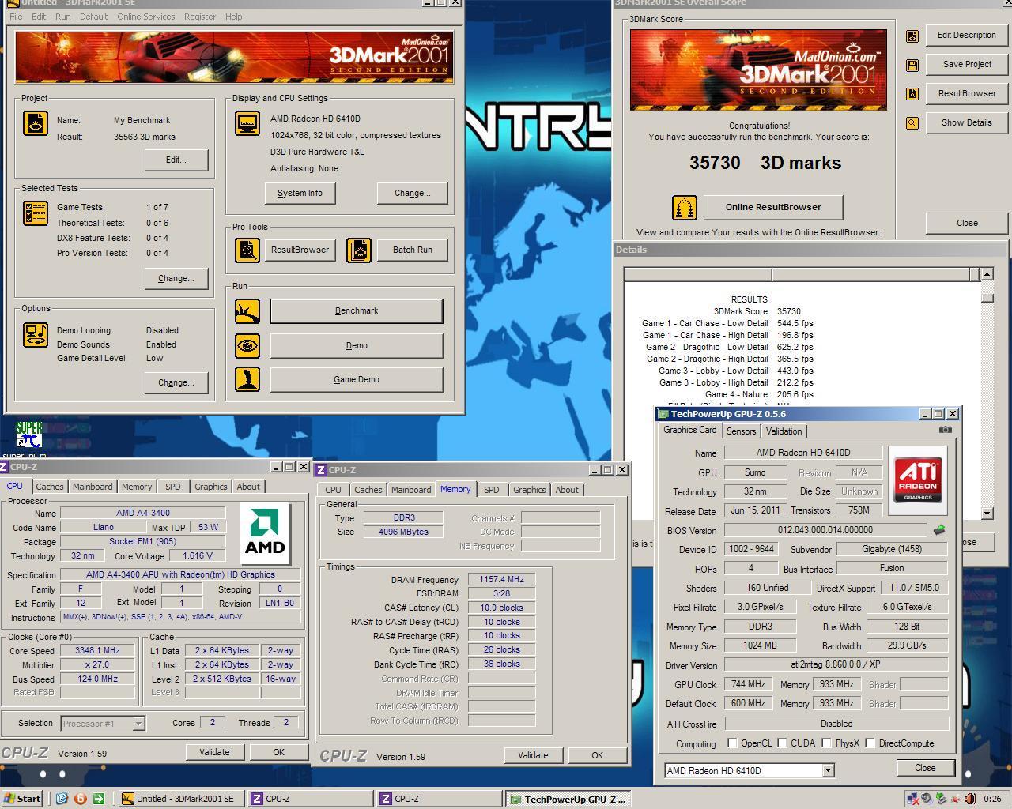Image resolution: width=1012 pixels, height=809 pixels.
Task: Click the icon left of Online ResultBrowser
Action: 685,208
